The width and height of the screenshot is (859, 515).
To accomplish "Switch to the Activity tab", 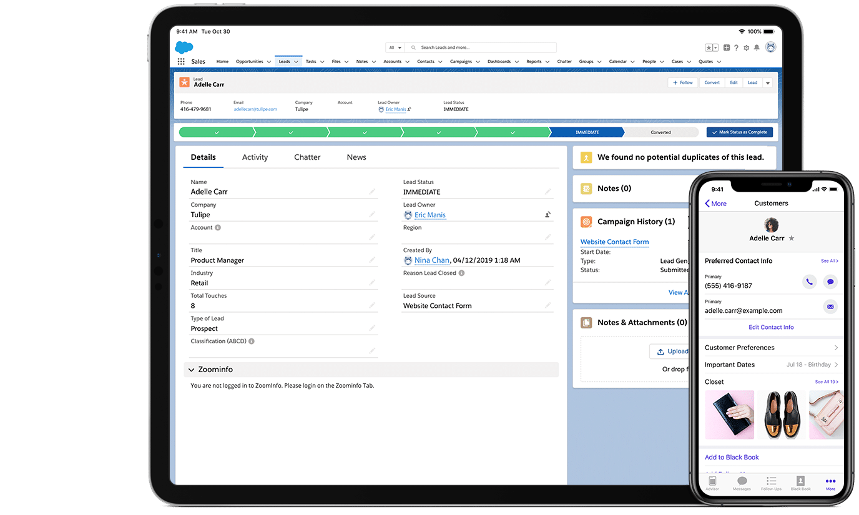I will pos(255,157).
